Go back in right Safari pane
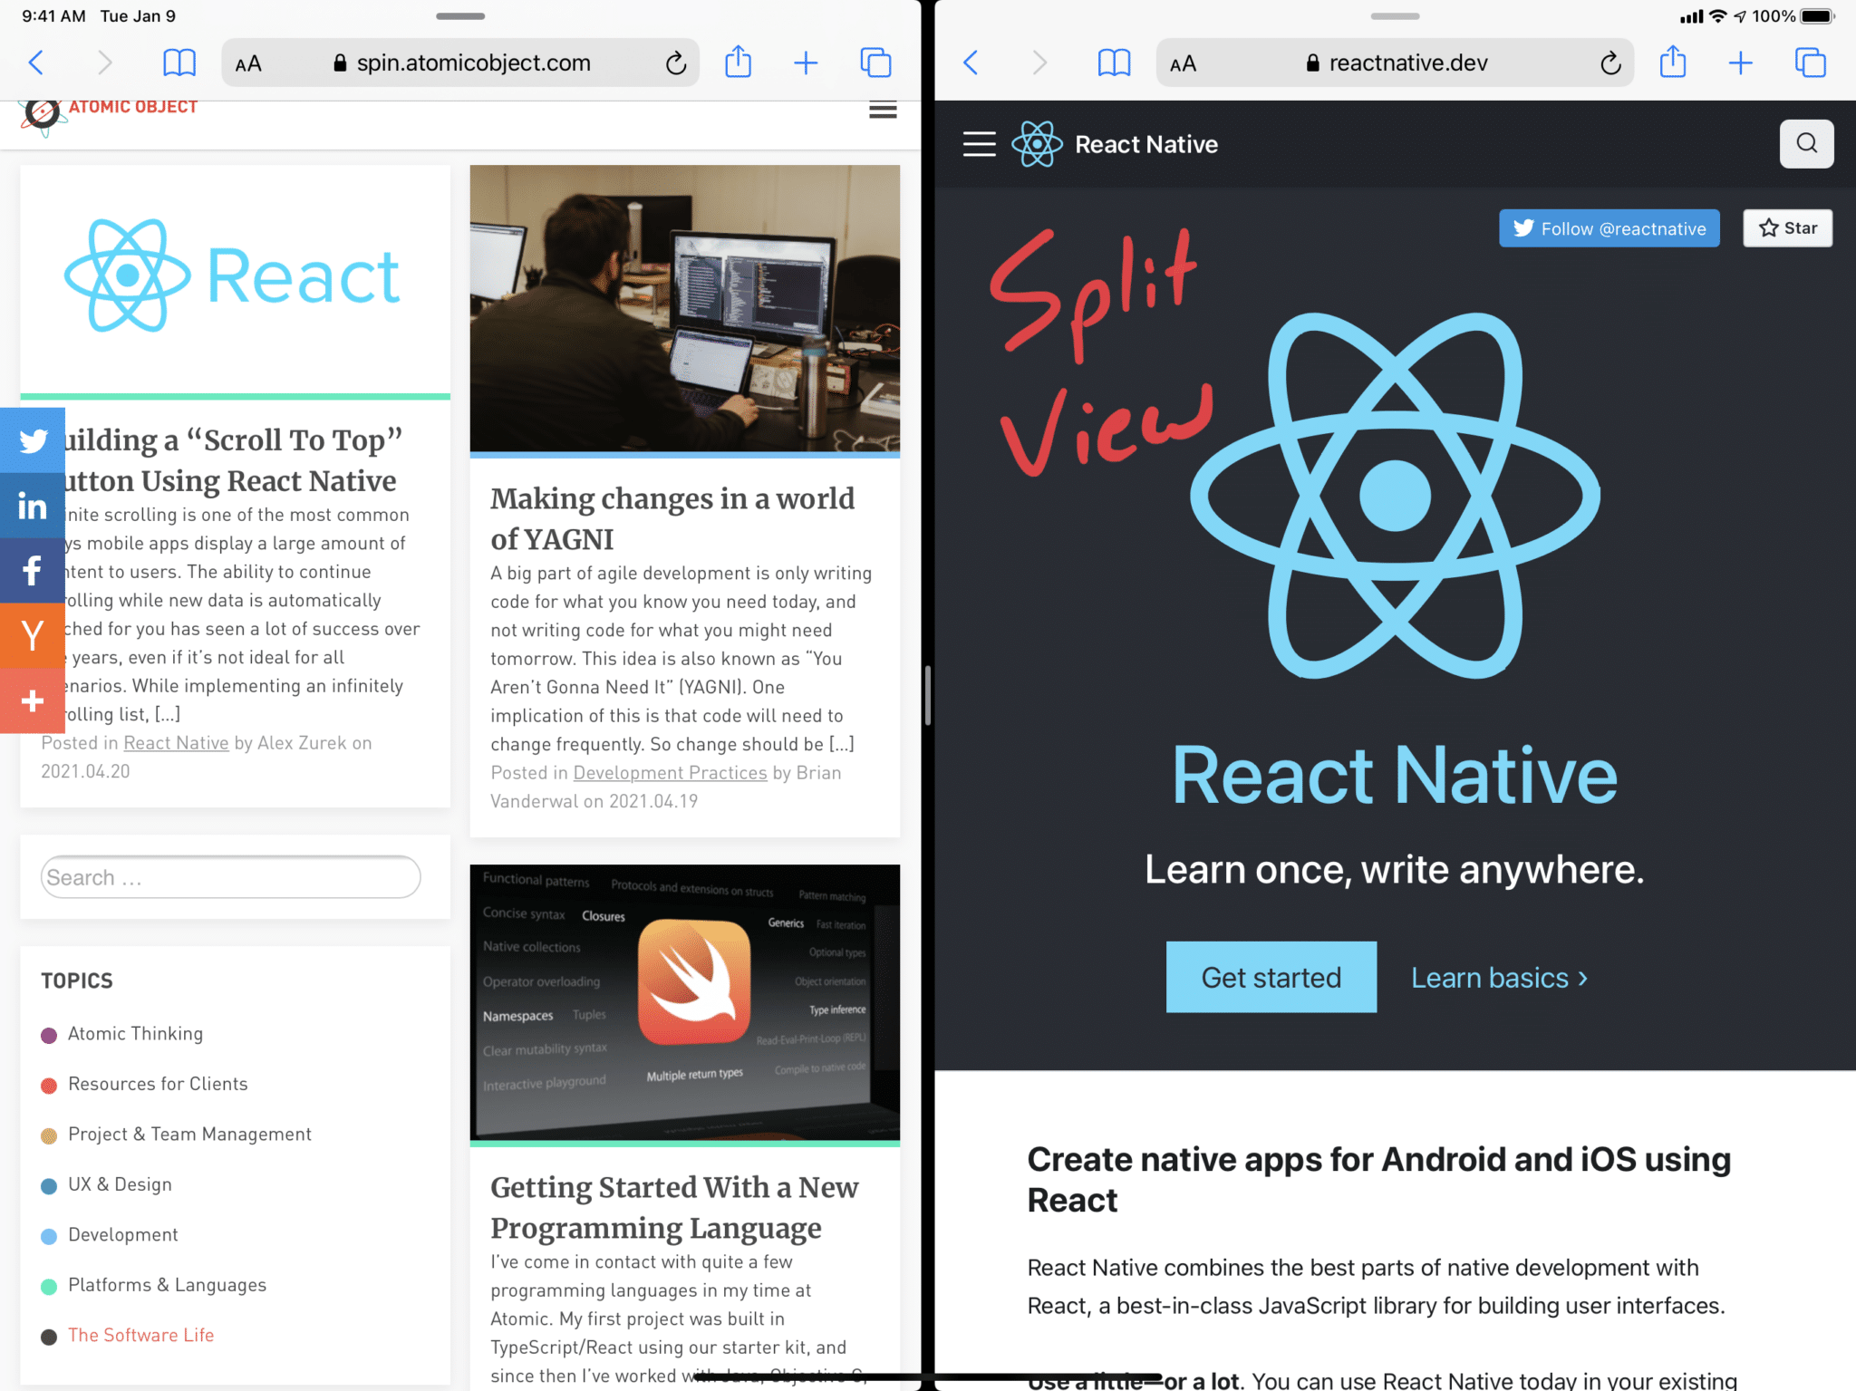Viewport: 1856px width, 1391px height. 971,63
